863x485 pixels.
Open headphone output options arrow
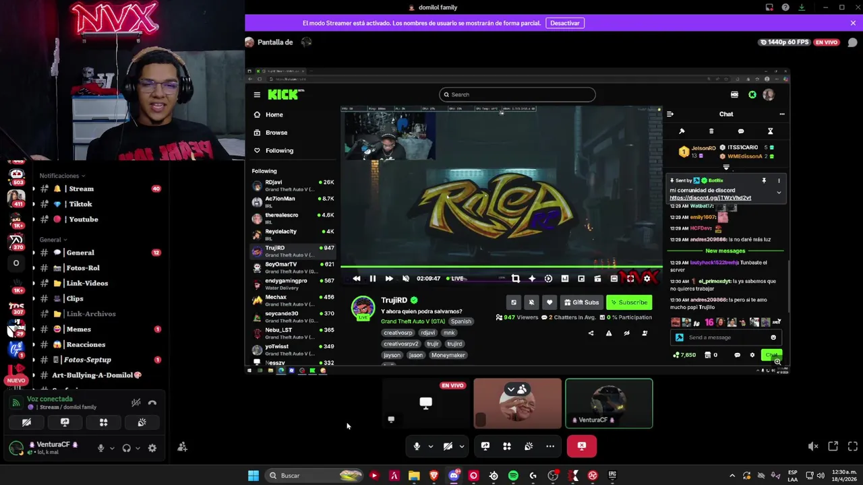point(138,448)
